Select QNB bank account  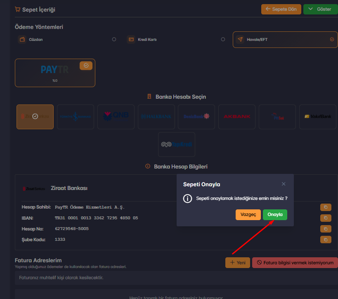coord(116,117)
